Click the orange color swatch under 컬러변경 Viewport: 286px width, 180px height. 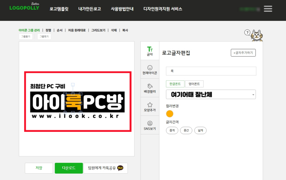[170, 114]
